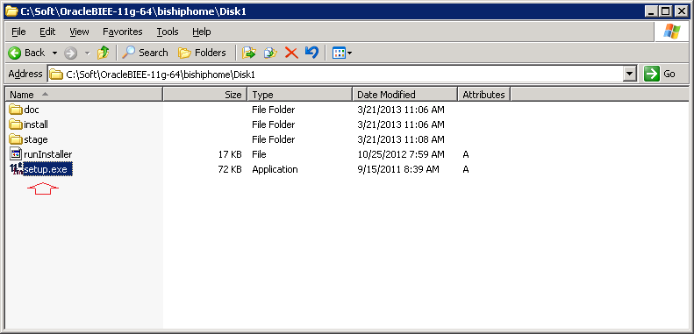Go up one folder level
Screen dimensions: 694x334
[x=104, y=53]
